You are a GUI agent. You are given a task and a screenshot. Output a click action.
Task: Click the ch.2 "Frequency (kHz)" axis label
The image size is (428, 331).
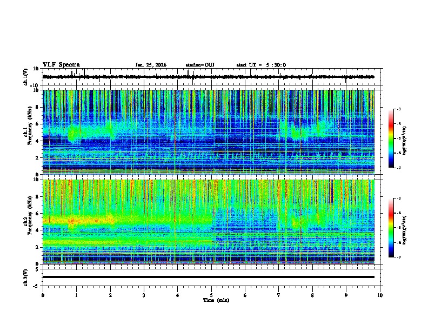[30, 215]
